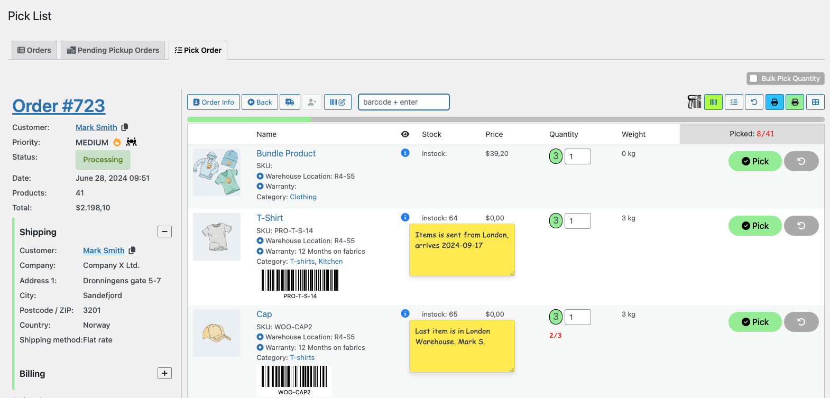Click the barcode edit icon button
The height and width of the screenshot is (398, 830).
pyautogui.click(x=337, y=102)
